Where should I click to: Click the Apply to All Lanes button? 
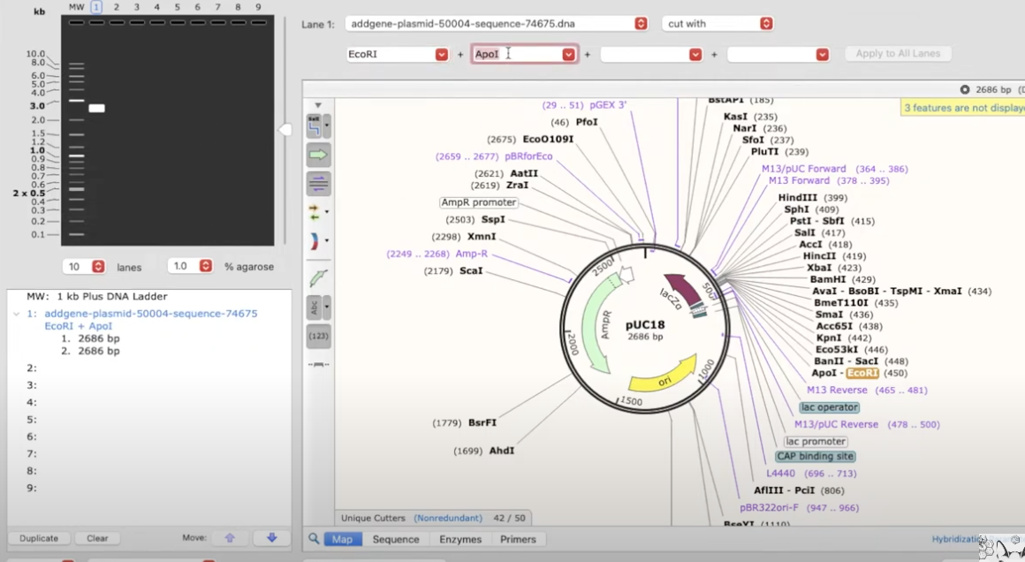[x=898, y=54]
